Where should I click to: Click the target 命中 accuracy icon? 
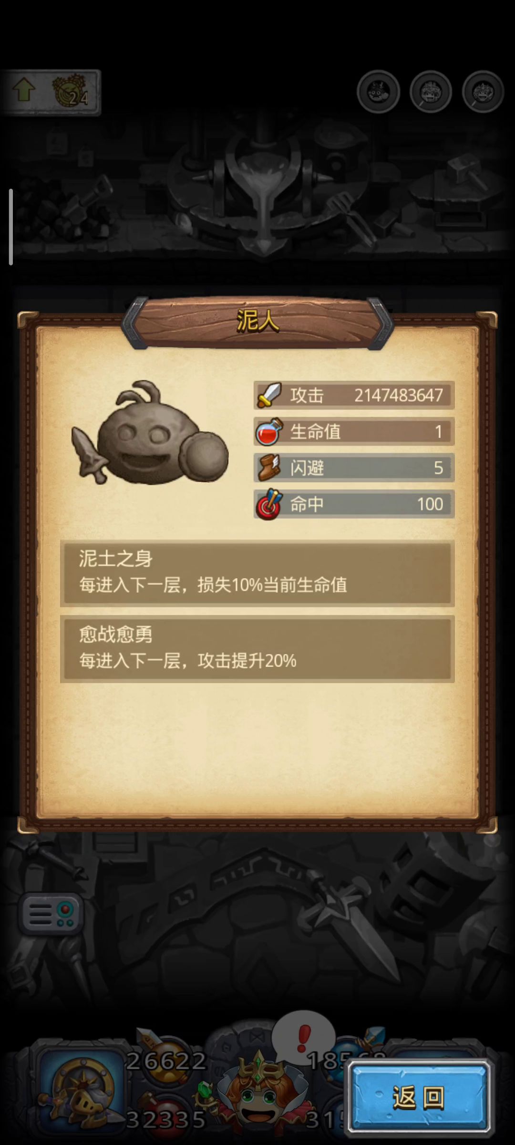point(269,504)
